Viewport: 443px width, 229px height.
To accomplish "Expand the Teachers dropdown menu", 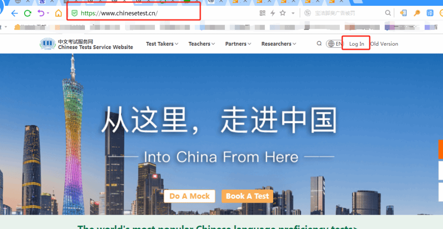I will click(x=202, y=44).
